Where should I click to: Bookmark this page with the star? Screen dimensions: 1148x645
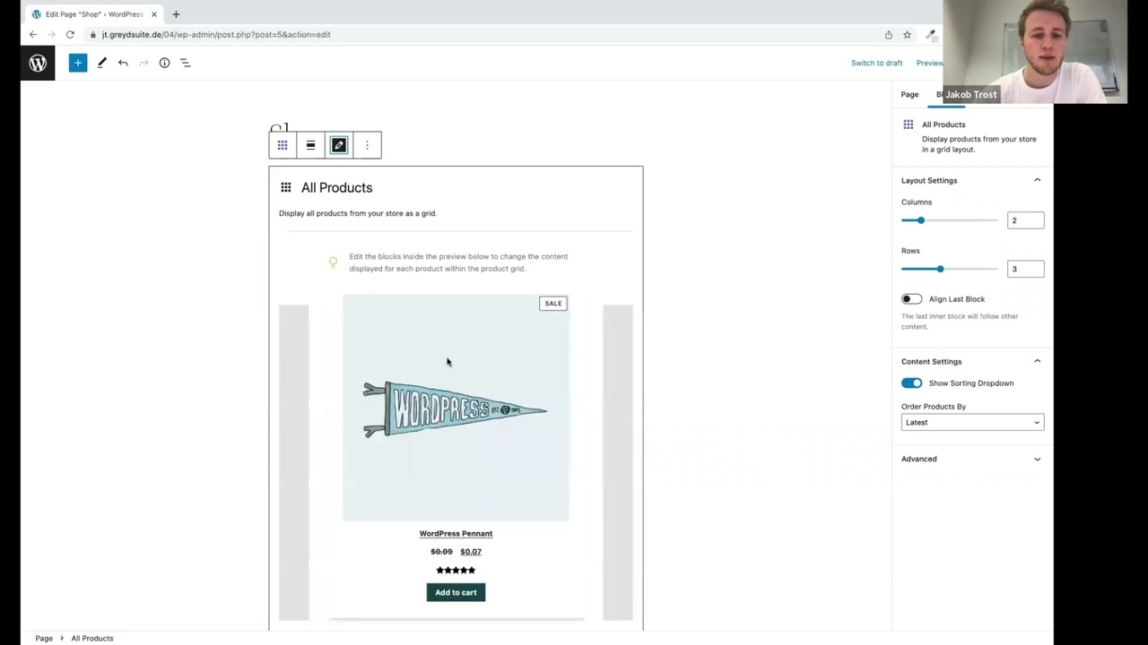[x=907, y=35]
